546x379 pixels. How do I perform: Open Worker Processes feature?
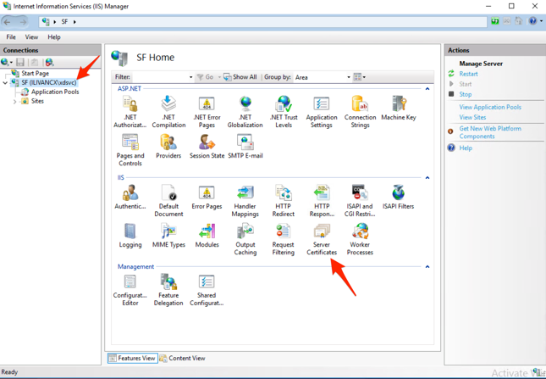pyautogui.click(x=360, y=239)
